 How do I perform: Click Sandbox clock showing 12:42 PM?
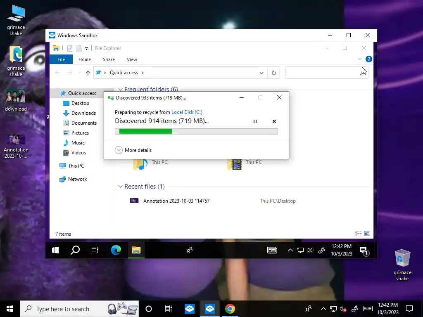342,250
